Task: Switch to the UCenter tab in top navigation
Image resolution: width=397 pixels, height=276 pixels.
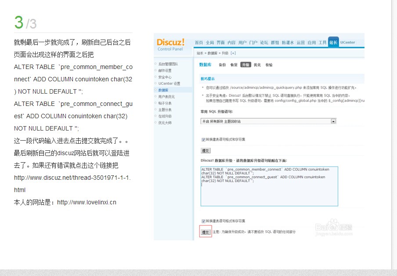Action: tap(347, 43)
